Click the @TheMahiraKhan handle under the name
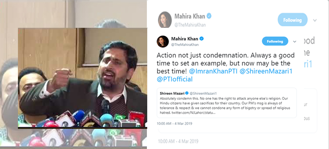The width and height of the screenshot is (329, 149). 185,44
